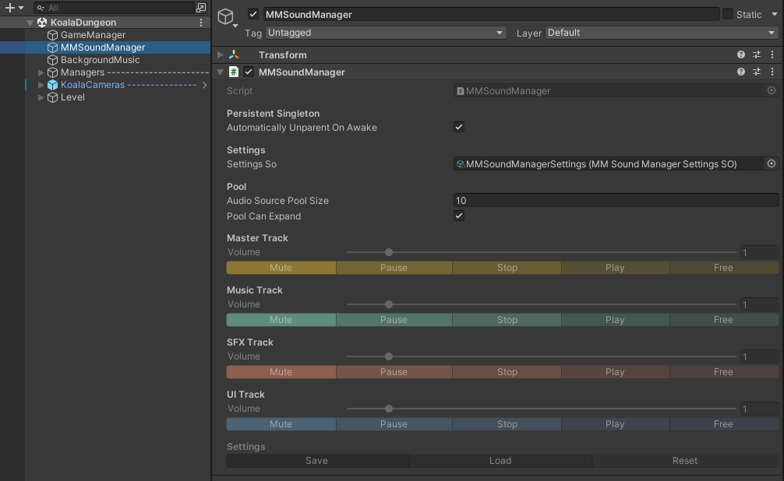Viewport: 784px width, 481px height.
Task: Click the Settings So field object picker
Action: click(772, 163)
